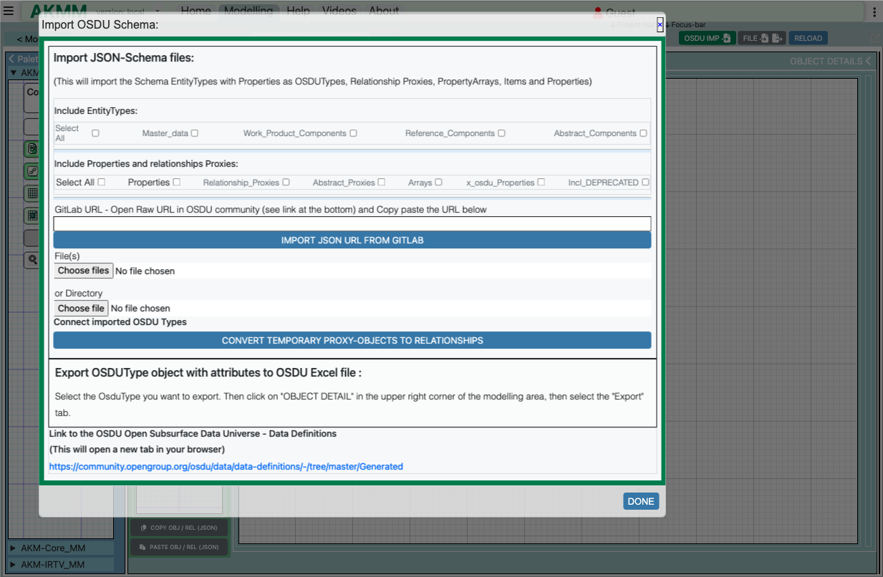This screenshot has width=883, height=577.
Task: Enable the Master_data checkbox
Action: point(195,132)
